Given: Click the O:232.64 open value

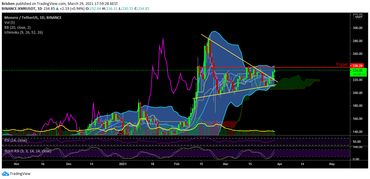Looking at the screenshot, I should coord(94,9).
